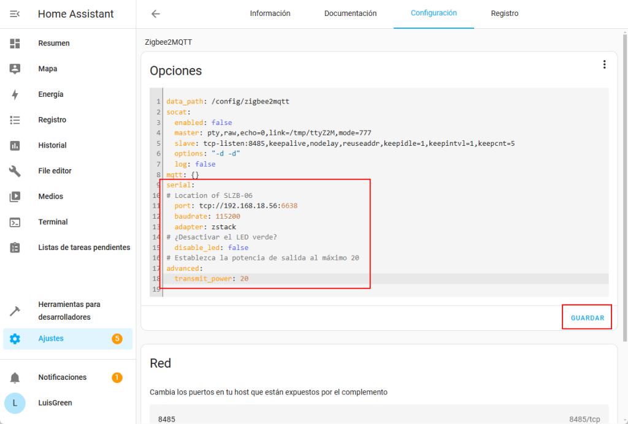Launch Terminal from the sidebar icon
The height and width of the screenshot is (424, 628).
coord(15,222)
